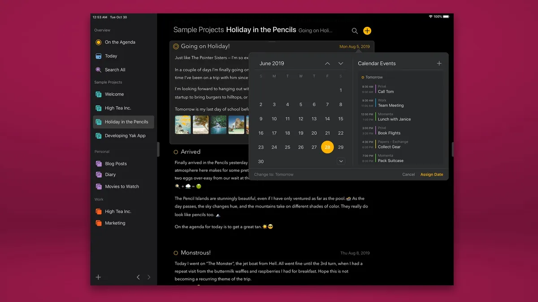Screen dimensions: 538x302
Task: Select Developing Yak App project
Action: coord(125,136)
